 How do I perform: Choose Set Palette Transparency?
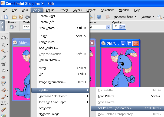point(127,108)
